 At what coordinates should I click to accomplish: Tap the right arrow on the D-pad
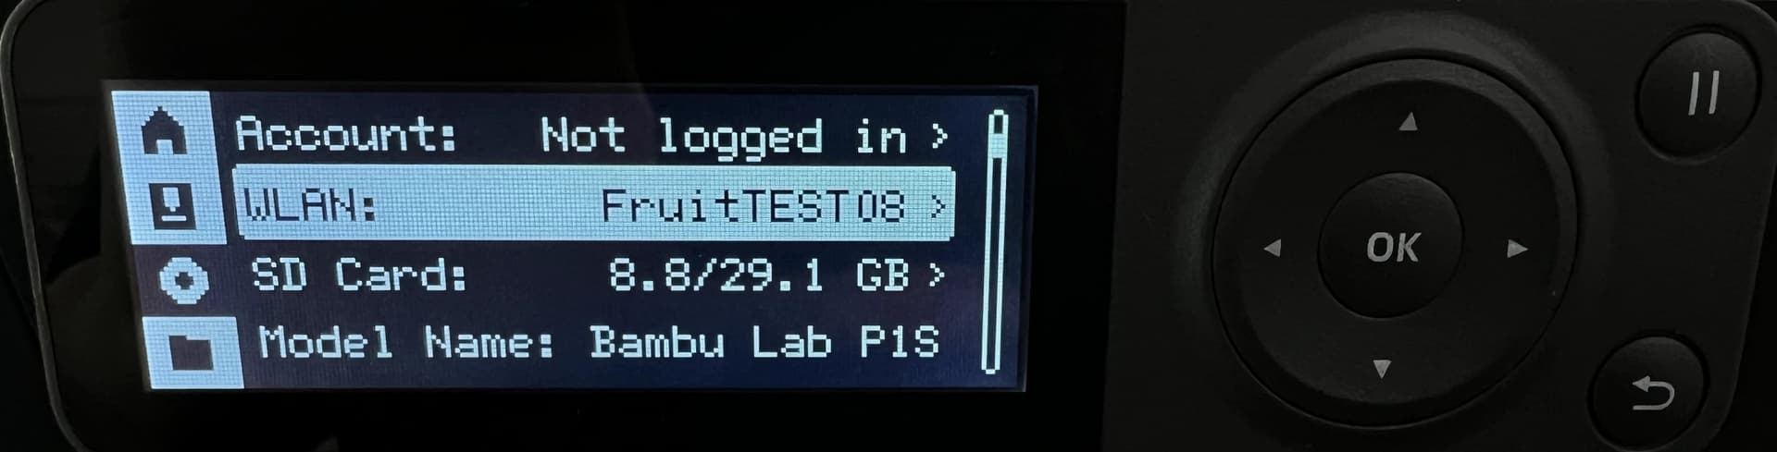(1516, 248)
